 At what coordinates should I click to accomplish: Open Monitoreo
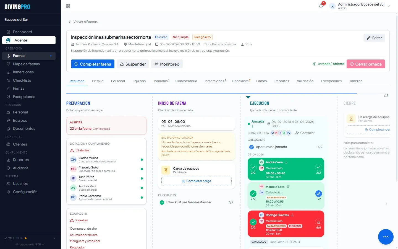tap(167, 64)
